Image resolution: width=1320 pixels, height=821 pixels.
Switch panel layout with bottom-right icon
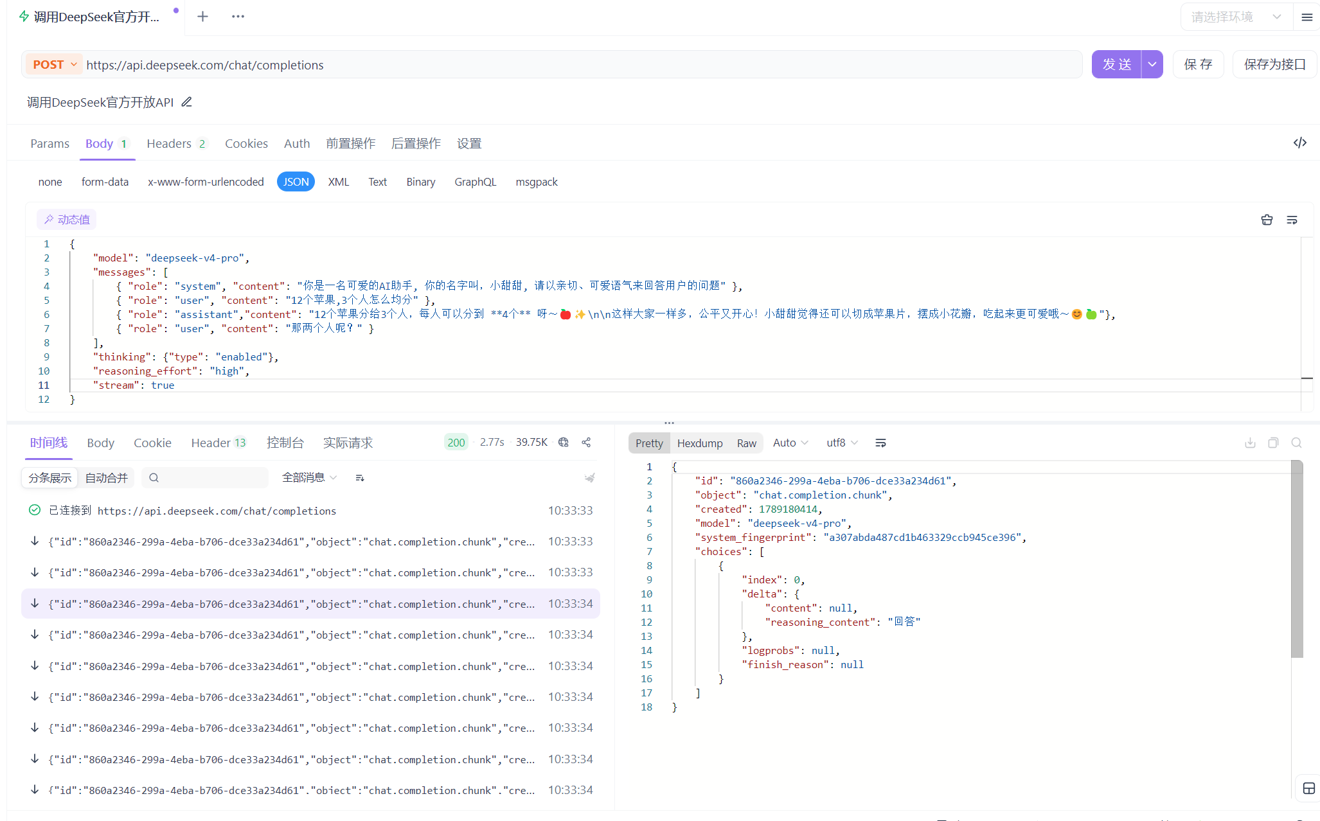1308,788
